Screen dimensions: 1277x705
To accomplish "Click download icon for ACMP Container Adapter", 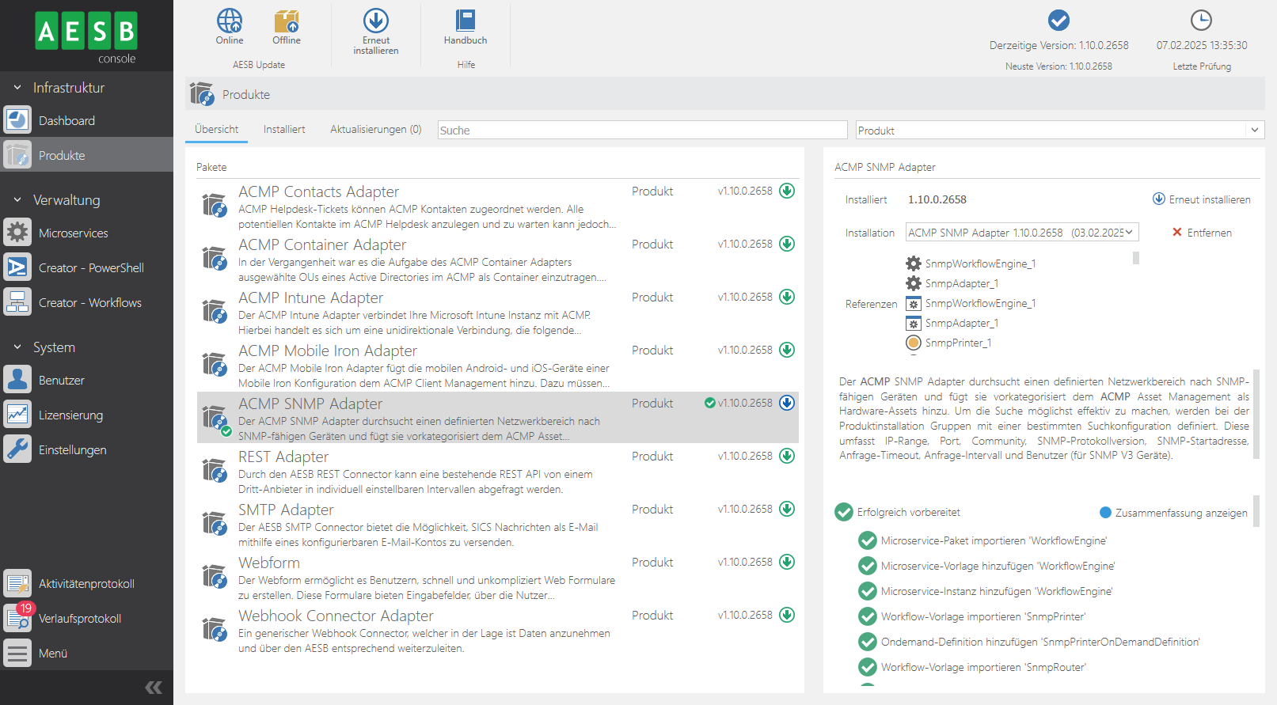I will [x=787, y=244].
